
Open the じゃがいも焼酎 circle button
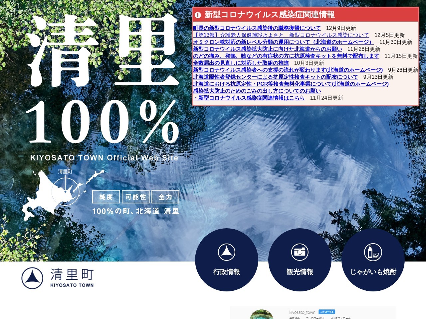[373, 260]
